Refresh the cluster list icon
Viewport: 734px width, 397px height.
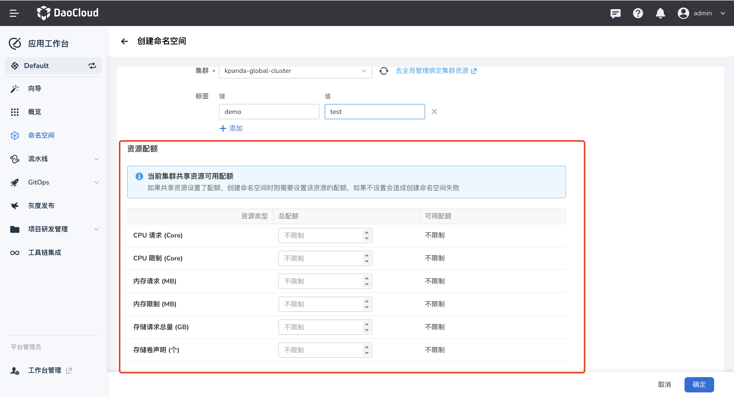pyautogui.click(x=384, y=71)
